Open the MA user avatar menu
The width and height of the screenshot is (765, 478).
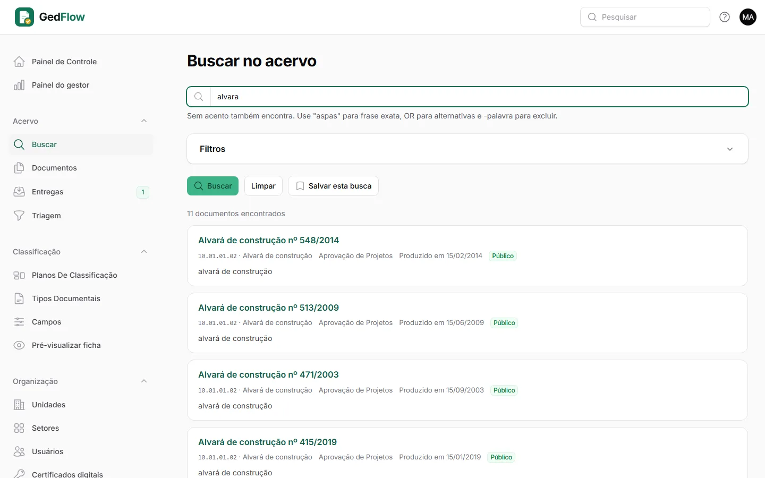[x=748, y=17]
